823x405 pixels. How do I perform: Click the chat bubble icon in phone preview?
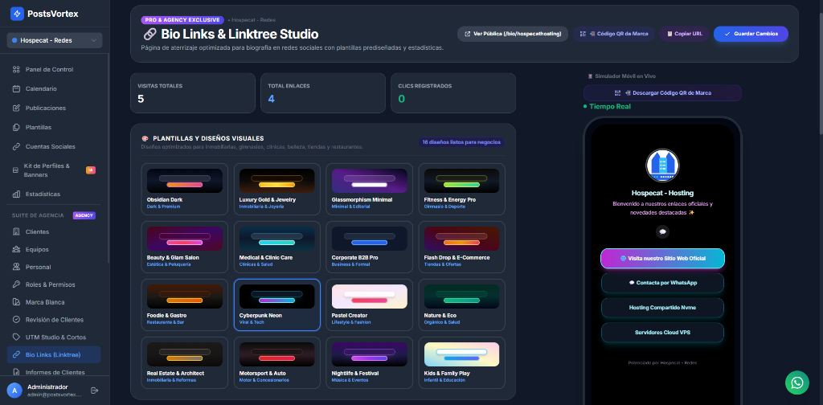tap(662, 231)
